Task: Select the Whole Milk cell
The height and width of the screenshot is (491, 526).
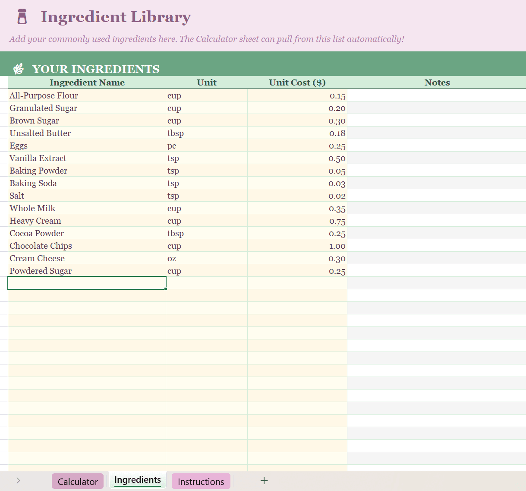Action: (87, 208)
